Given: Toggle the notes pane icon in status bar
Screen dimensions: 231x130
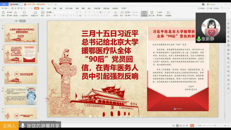Looking at the screenshot, I should [x=174, y=125].
